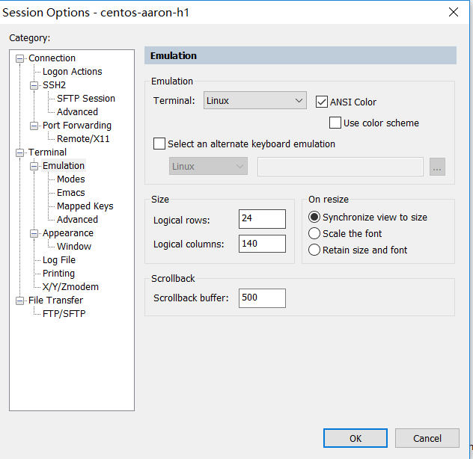
Task: Click the Scrollback buffer field
Action: (x=262, y=298)
